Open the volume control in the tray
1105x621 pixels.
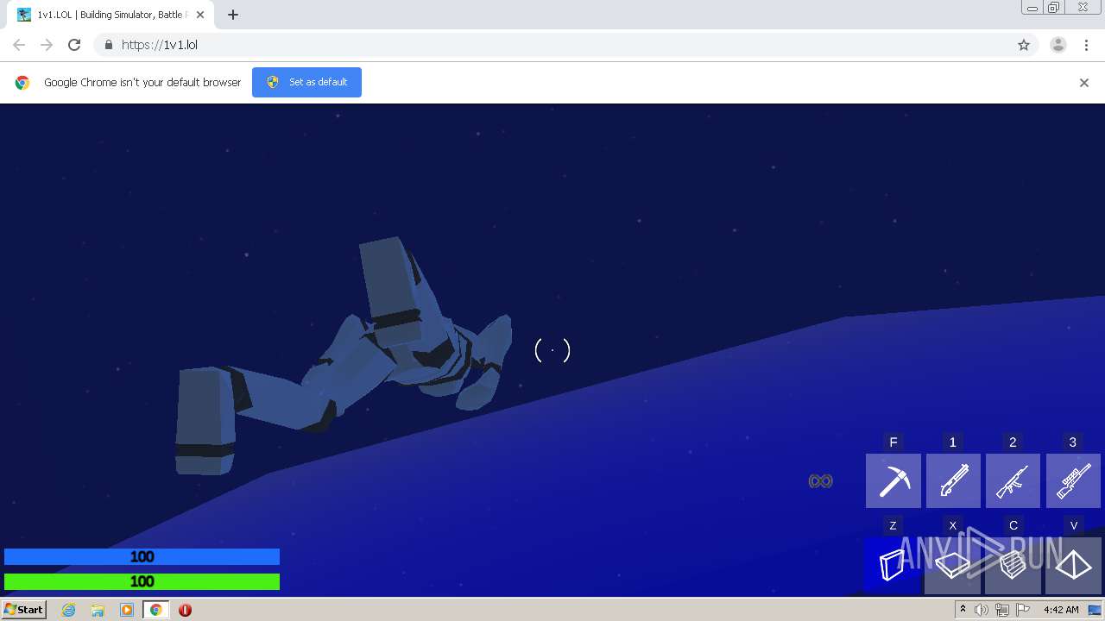[x=982, y=610]
